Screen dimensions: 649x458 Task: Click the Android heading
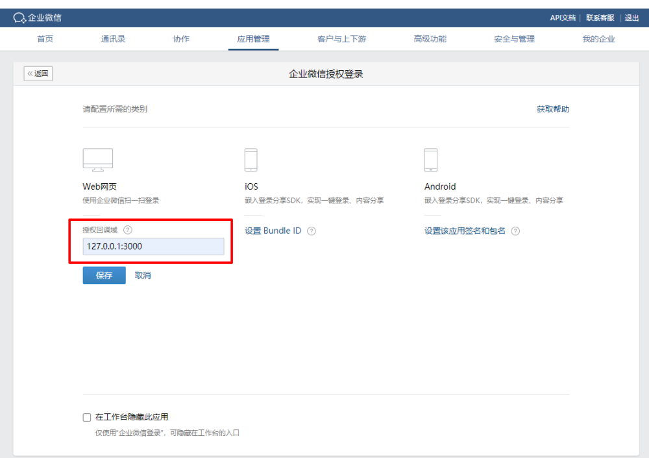(440, 186)
